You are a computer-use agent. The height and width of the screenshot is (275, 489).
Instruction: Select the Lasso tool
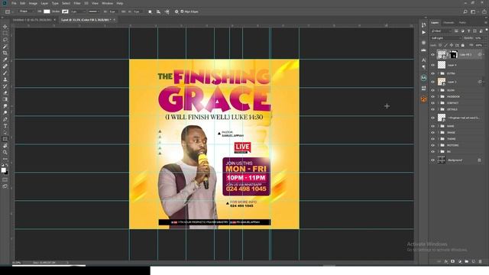tap(5, 40)
